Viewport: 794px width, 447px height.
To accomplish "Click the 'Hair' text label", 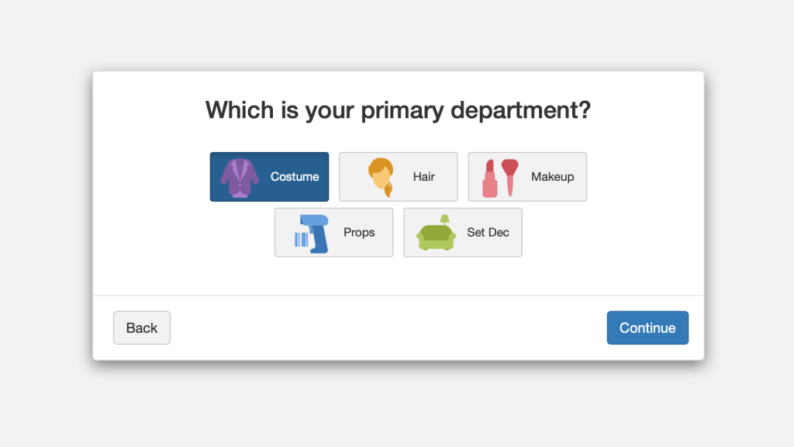I will [423, 177].
